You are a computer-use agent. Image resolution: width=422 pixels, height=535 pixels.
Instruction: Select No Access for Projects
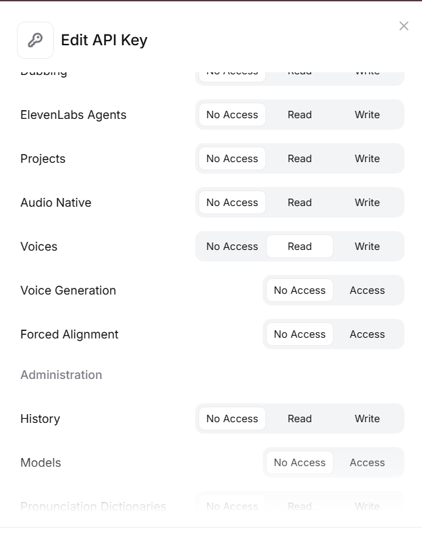232,159
